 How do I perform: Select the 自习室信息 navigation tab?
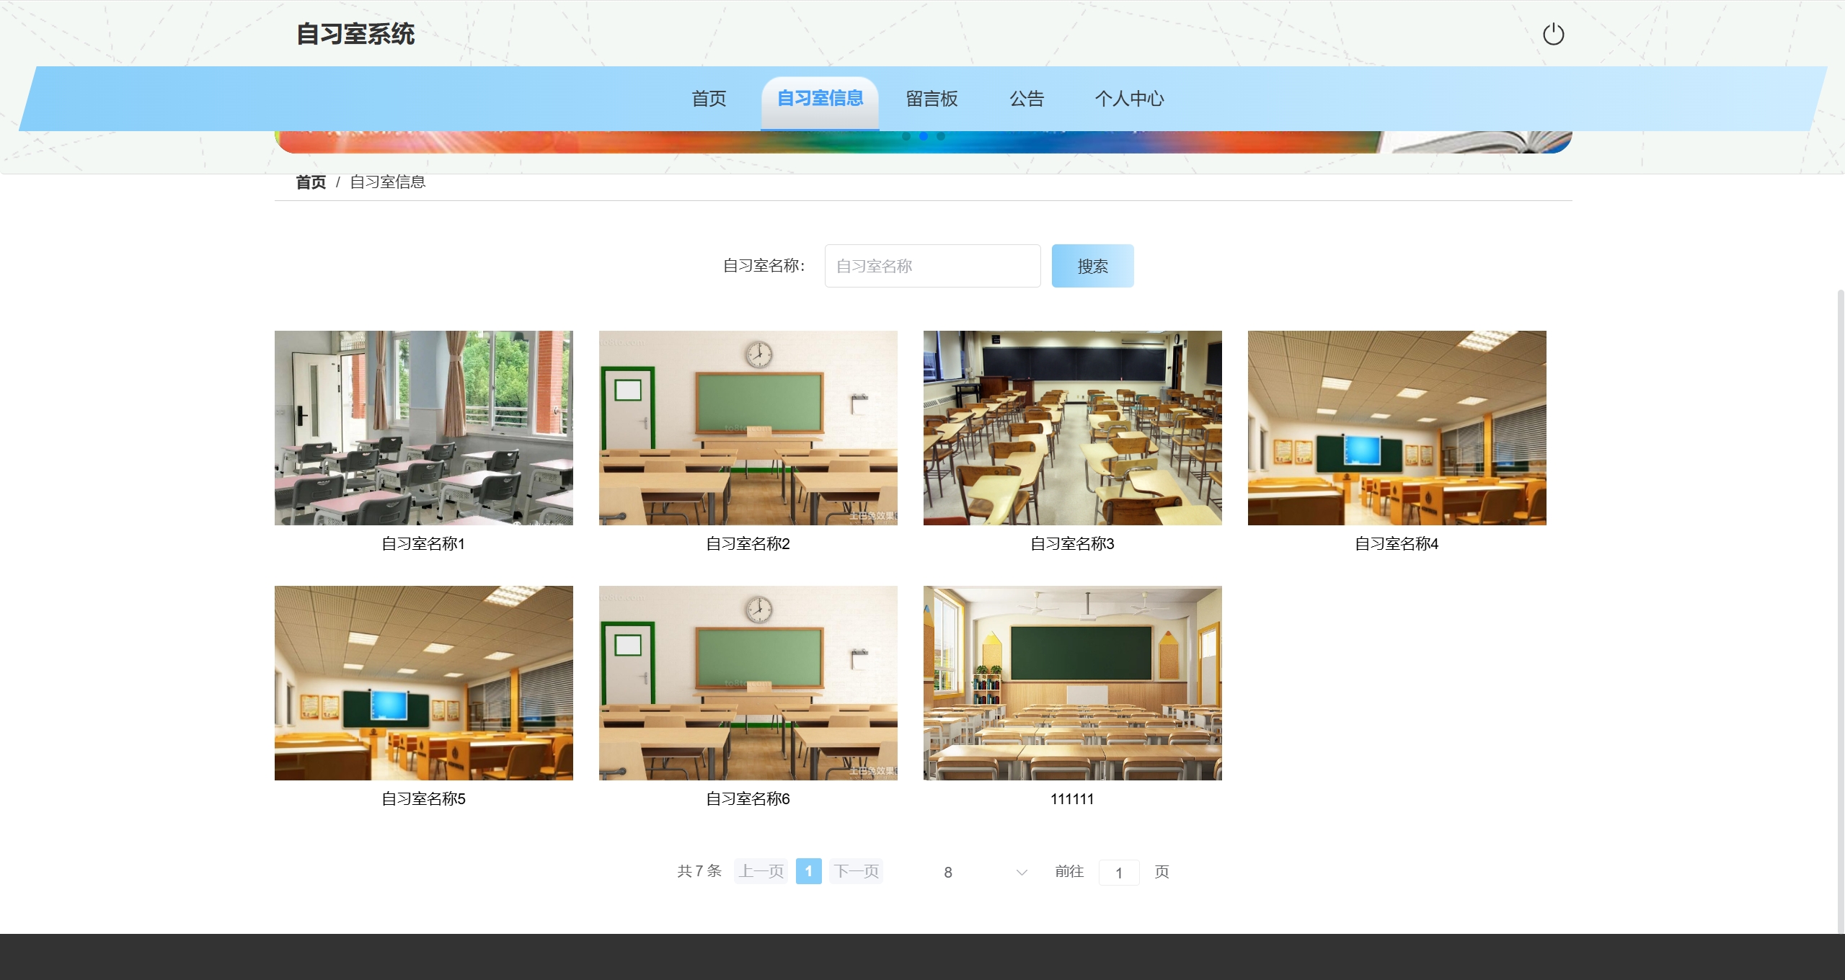(x=820, y=99)
